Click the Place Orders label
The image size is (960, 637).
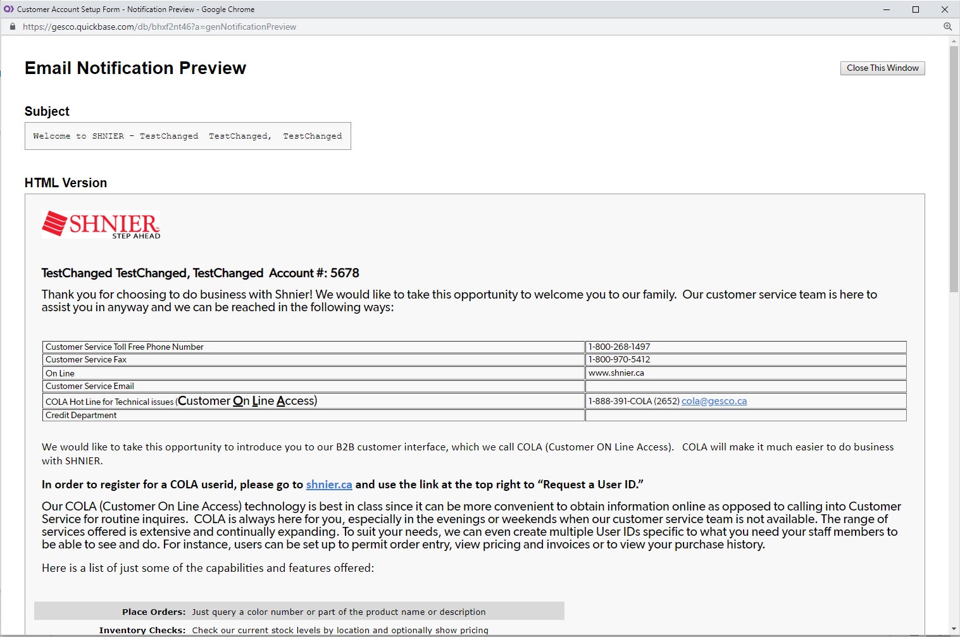click(154, 612)
